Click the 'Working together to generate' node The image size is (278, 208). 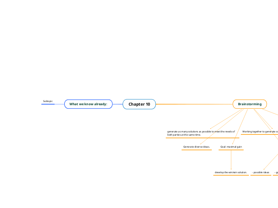point(260,132)
